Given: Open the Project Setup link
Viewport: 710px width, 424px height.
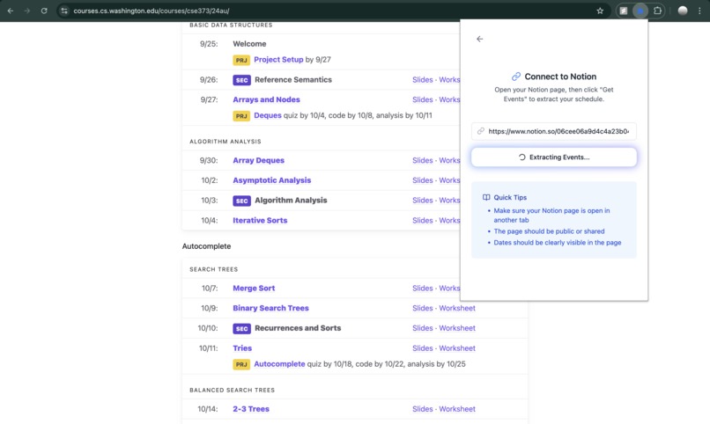Looking at the screenshot, I should 278,60.
